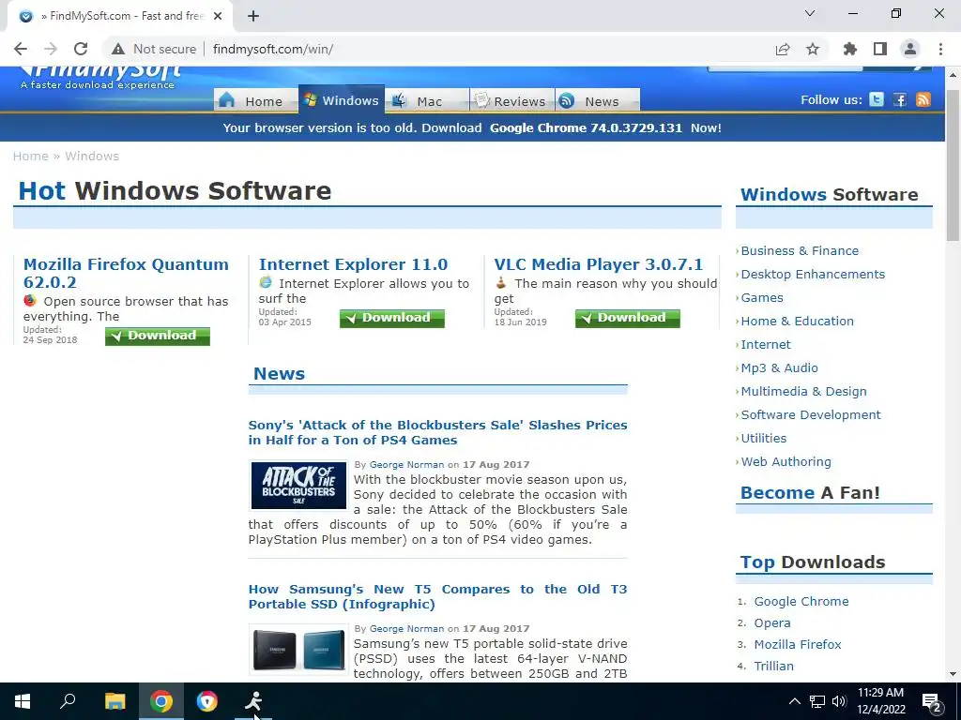The image size is (961, 720).
Task: Open taskbar search magnifier
Action: [68, 701]
